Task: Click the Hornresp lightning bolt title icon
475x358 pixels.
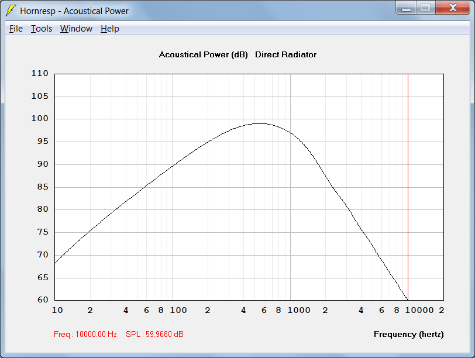Action: [11, 11]
